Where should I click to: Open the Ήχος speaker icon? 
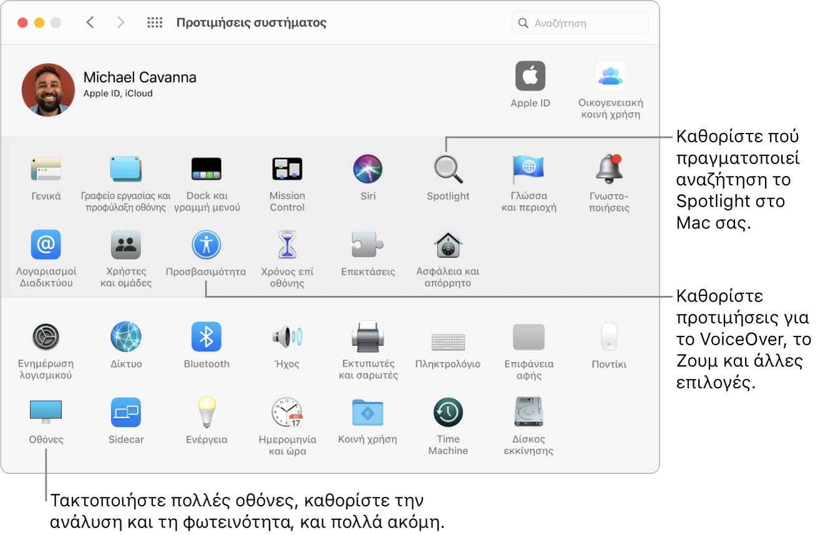(x=287, y=337)
